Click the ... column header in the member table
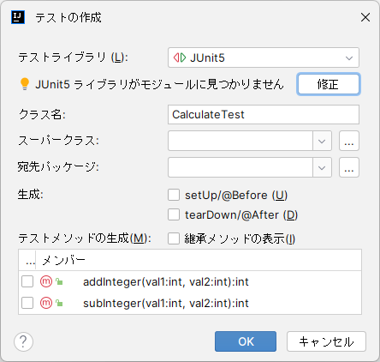The image size is (380, 362). [x=27, y=260]
